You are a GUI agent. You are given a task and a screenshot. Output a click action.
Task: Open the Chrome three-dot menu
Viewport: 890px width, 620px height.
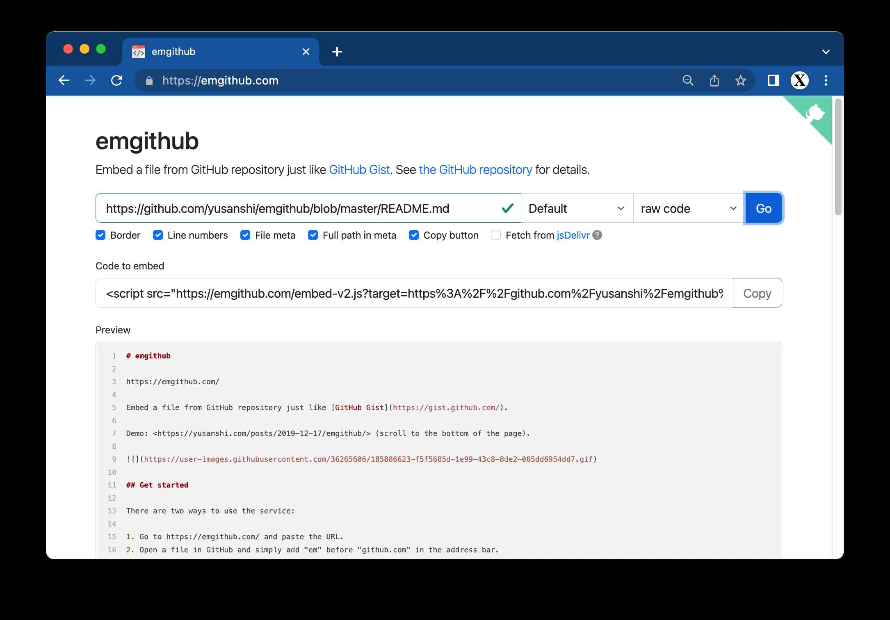point(826,80)
